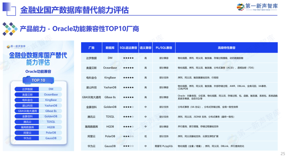Click 华为云 vendor cell in the table
This screenshot has height=157, width=287.
[91, 146]
